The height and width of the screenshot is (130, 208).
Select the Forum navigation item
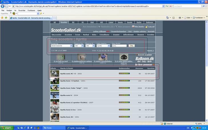tap(78, 35)
